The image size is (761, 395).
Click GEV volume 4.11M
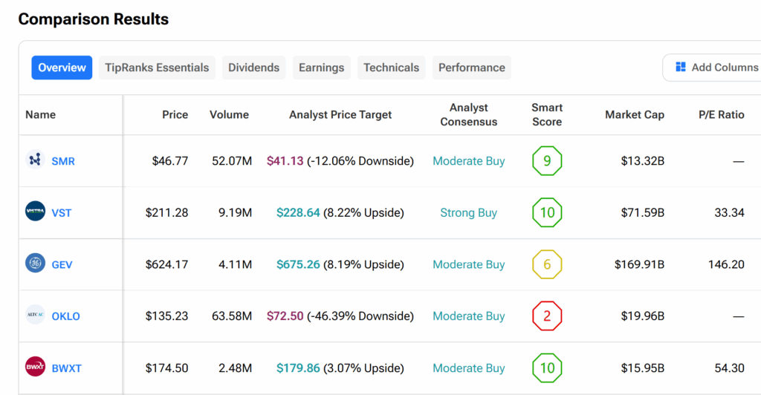click(235, 264)
